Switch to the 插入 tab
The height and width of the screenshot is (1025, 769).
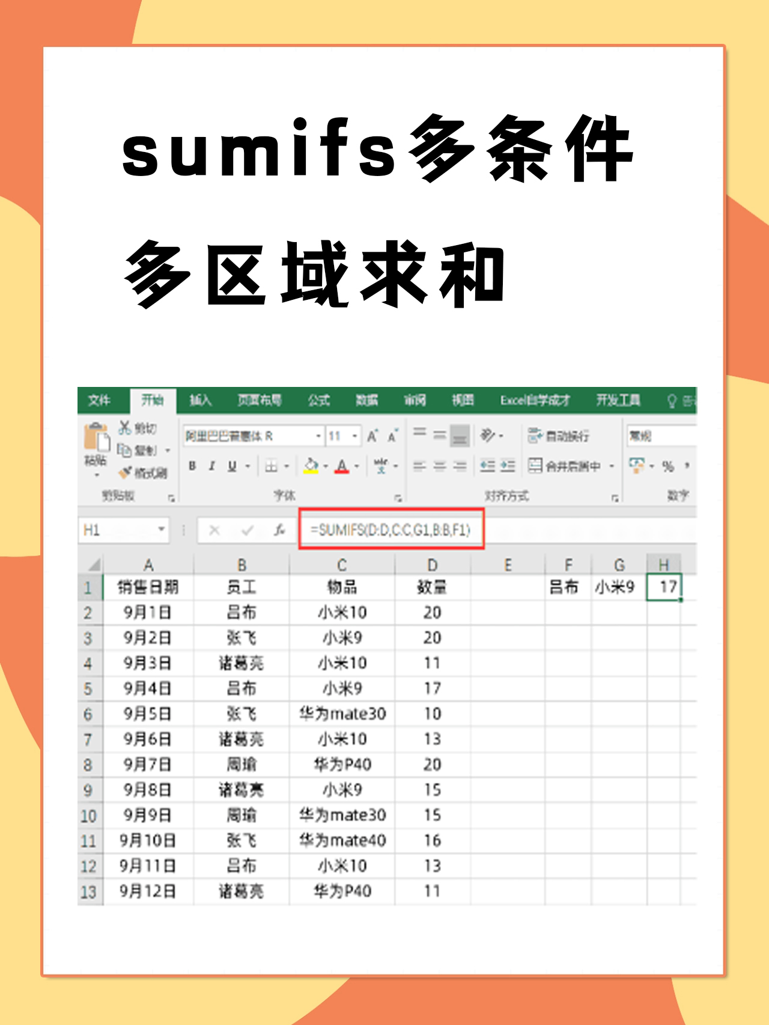[x=201, y=400]
